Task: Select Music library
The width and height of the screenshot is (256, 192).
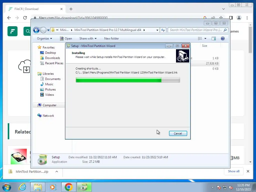Action: coord(49,84)
